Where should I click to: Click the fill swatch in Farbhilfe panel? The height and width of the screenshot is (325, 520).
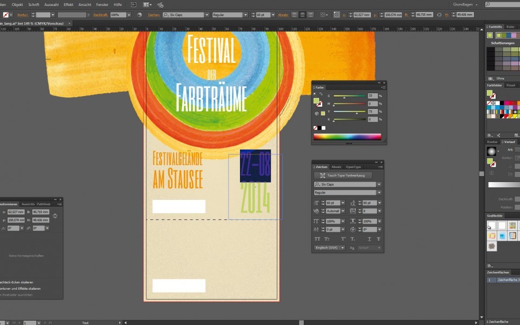490,35
